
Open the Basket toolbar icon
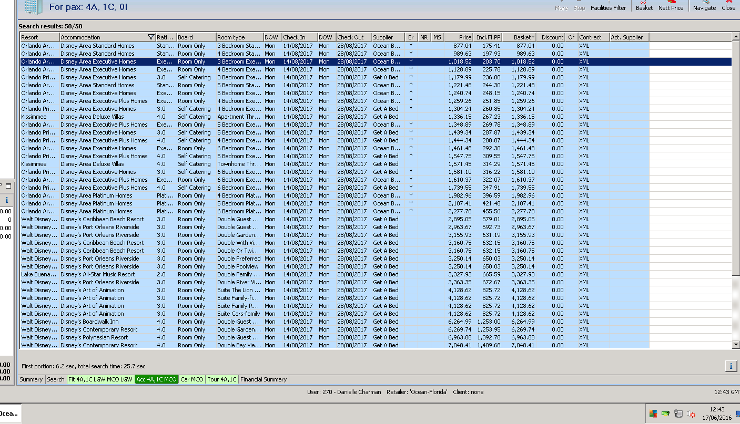point(644,5)
